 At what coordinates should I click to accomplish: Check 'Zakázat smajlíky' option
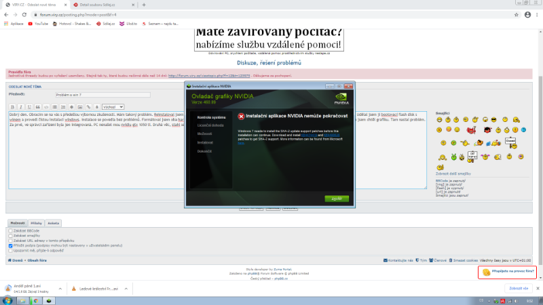pyautogui.click(x=10, y=235)
